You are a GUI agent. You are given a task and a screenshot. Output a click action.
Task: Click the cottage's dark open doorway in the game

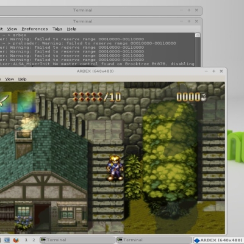[42, 217]
